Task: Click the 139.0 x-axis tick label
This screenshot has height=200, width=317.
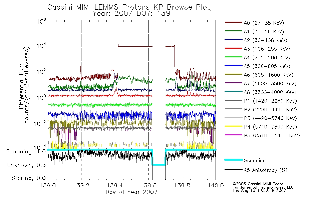Action: tap(48, 185)
